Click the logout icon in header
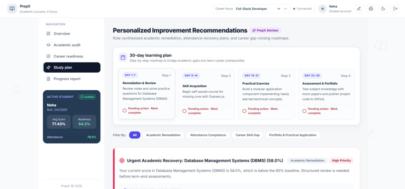 tap(395, 9)
